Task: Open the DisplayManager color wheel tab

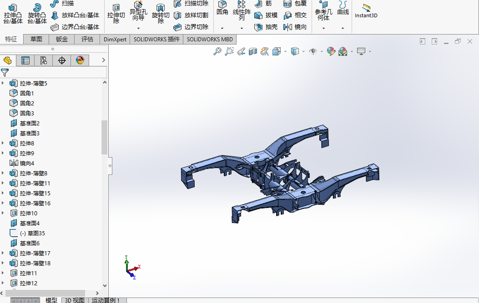Action: point(80,60)
